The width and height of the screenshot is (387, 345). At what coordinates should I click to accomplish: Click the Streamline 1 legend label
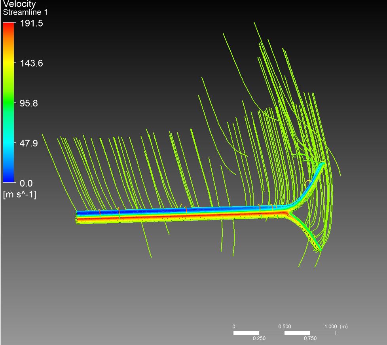(25, 12)
